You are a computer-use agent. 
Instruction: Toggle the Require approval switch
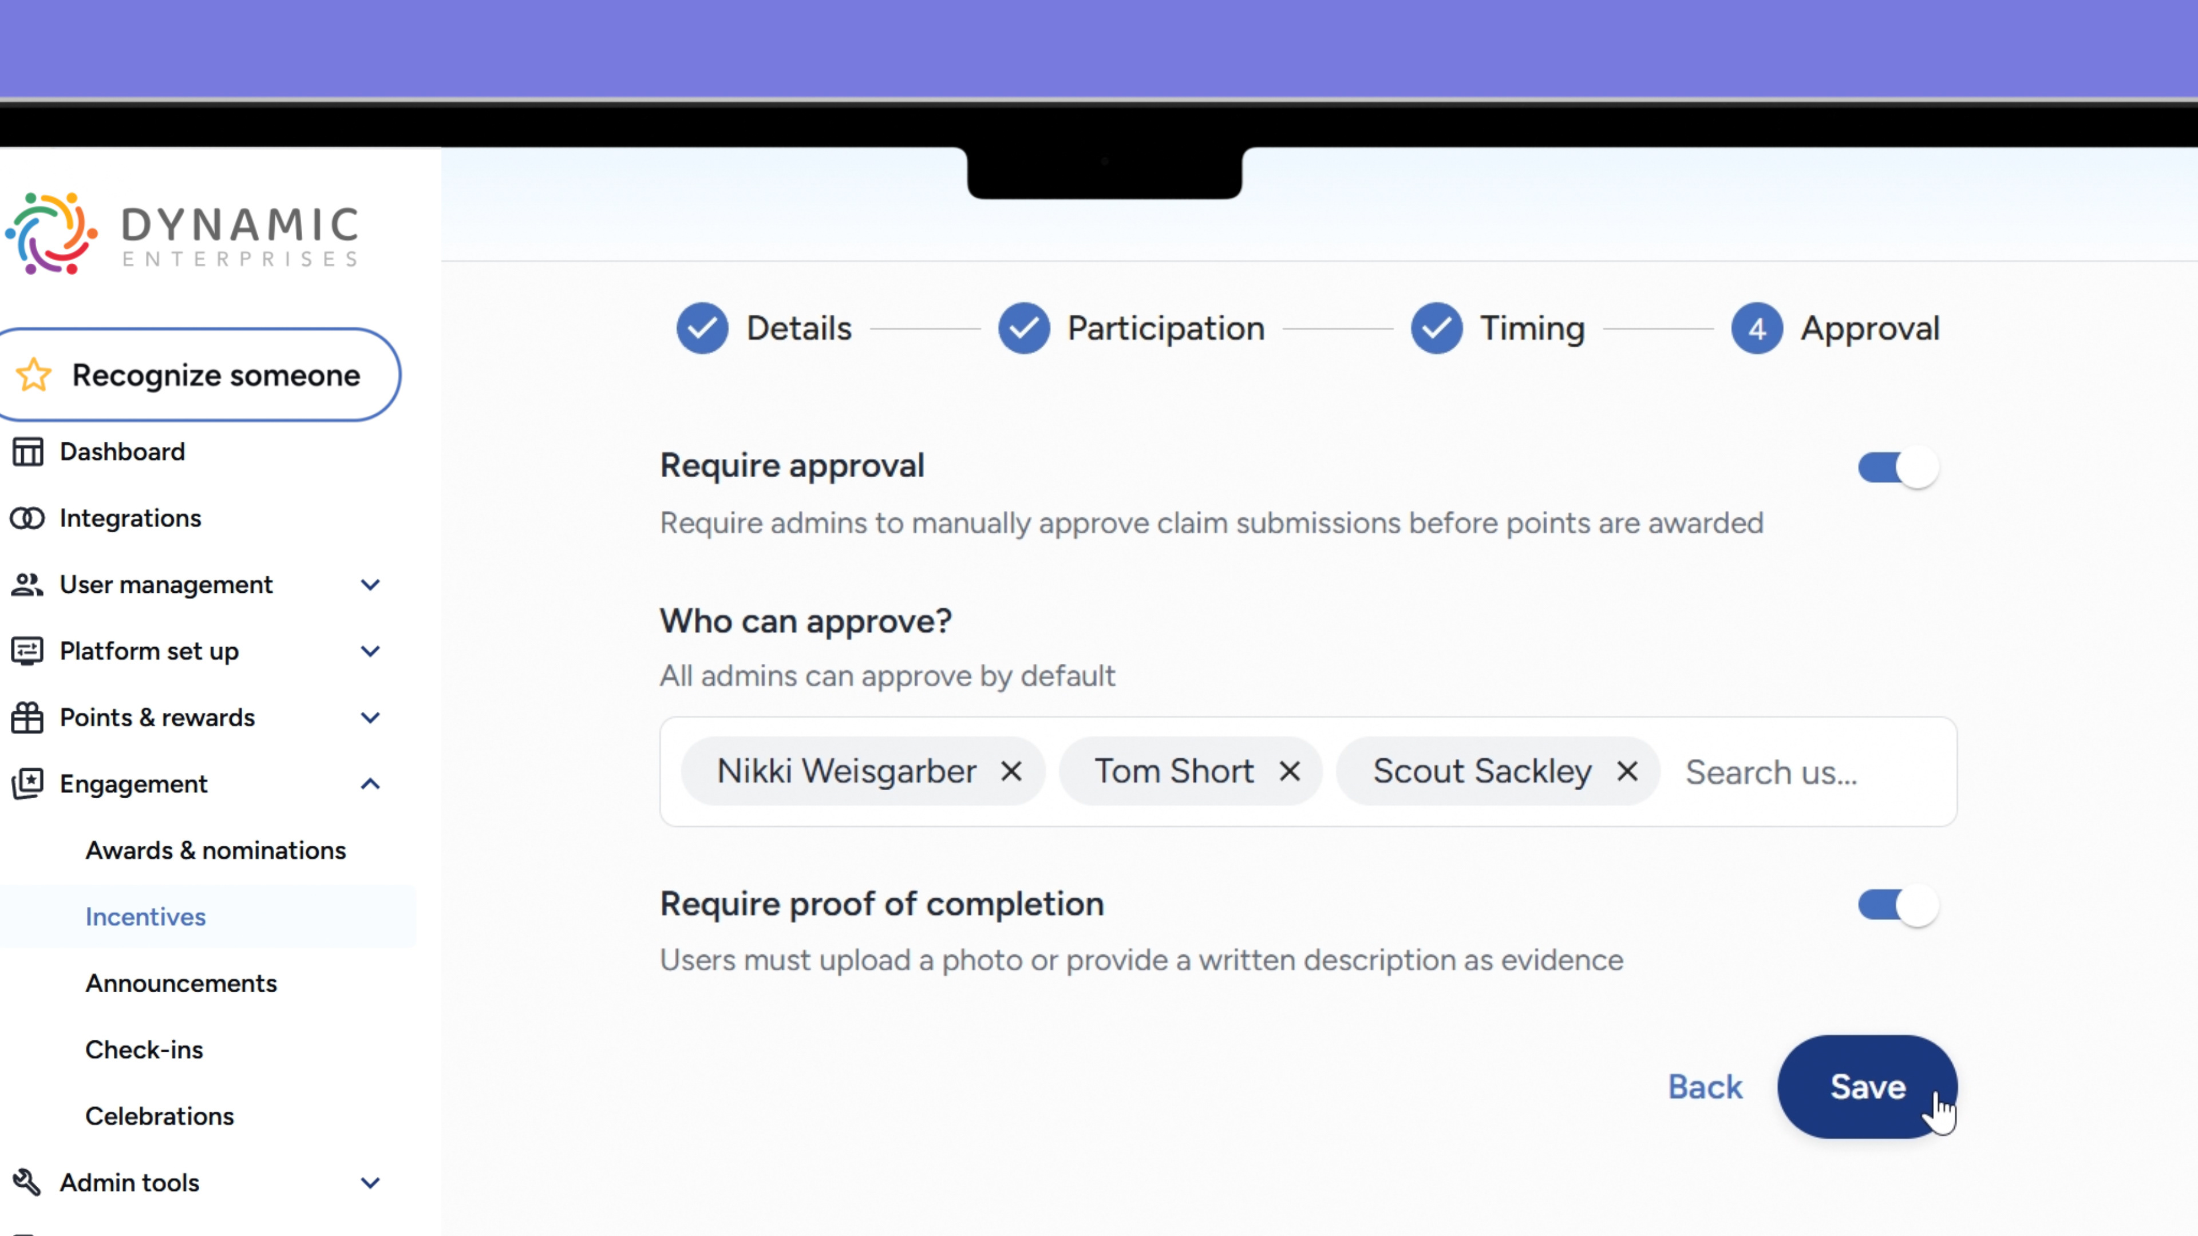pyautogui.click(x=1897, y=468)
